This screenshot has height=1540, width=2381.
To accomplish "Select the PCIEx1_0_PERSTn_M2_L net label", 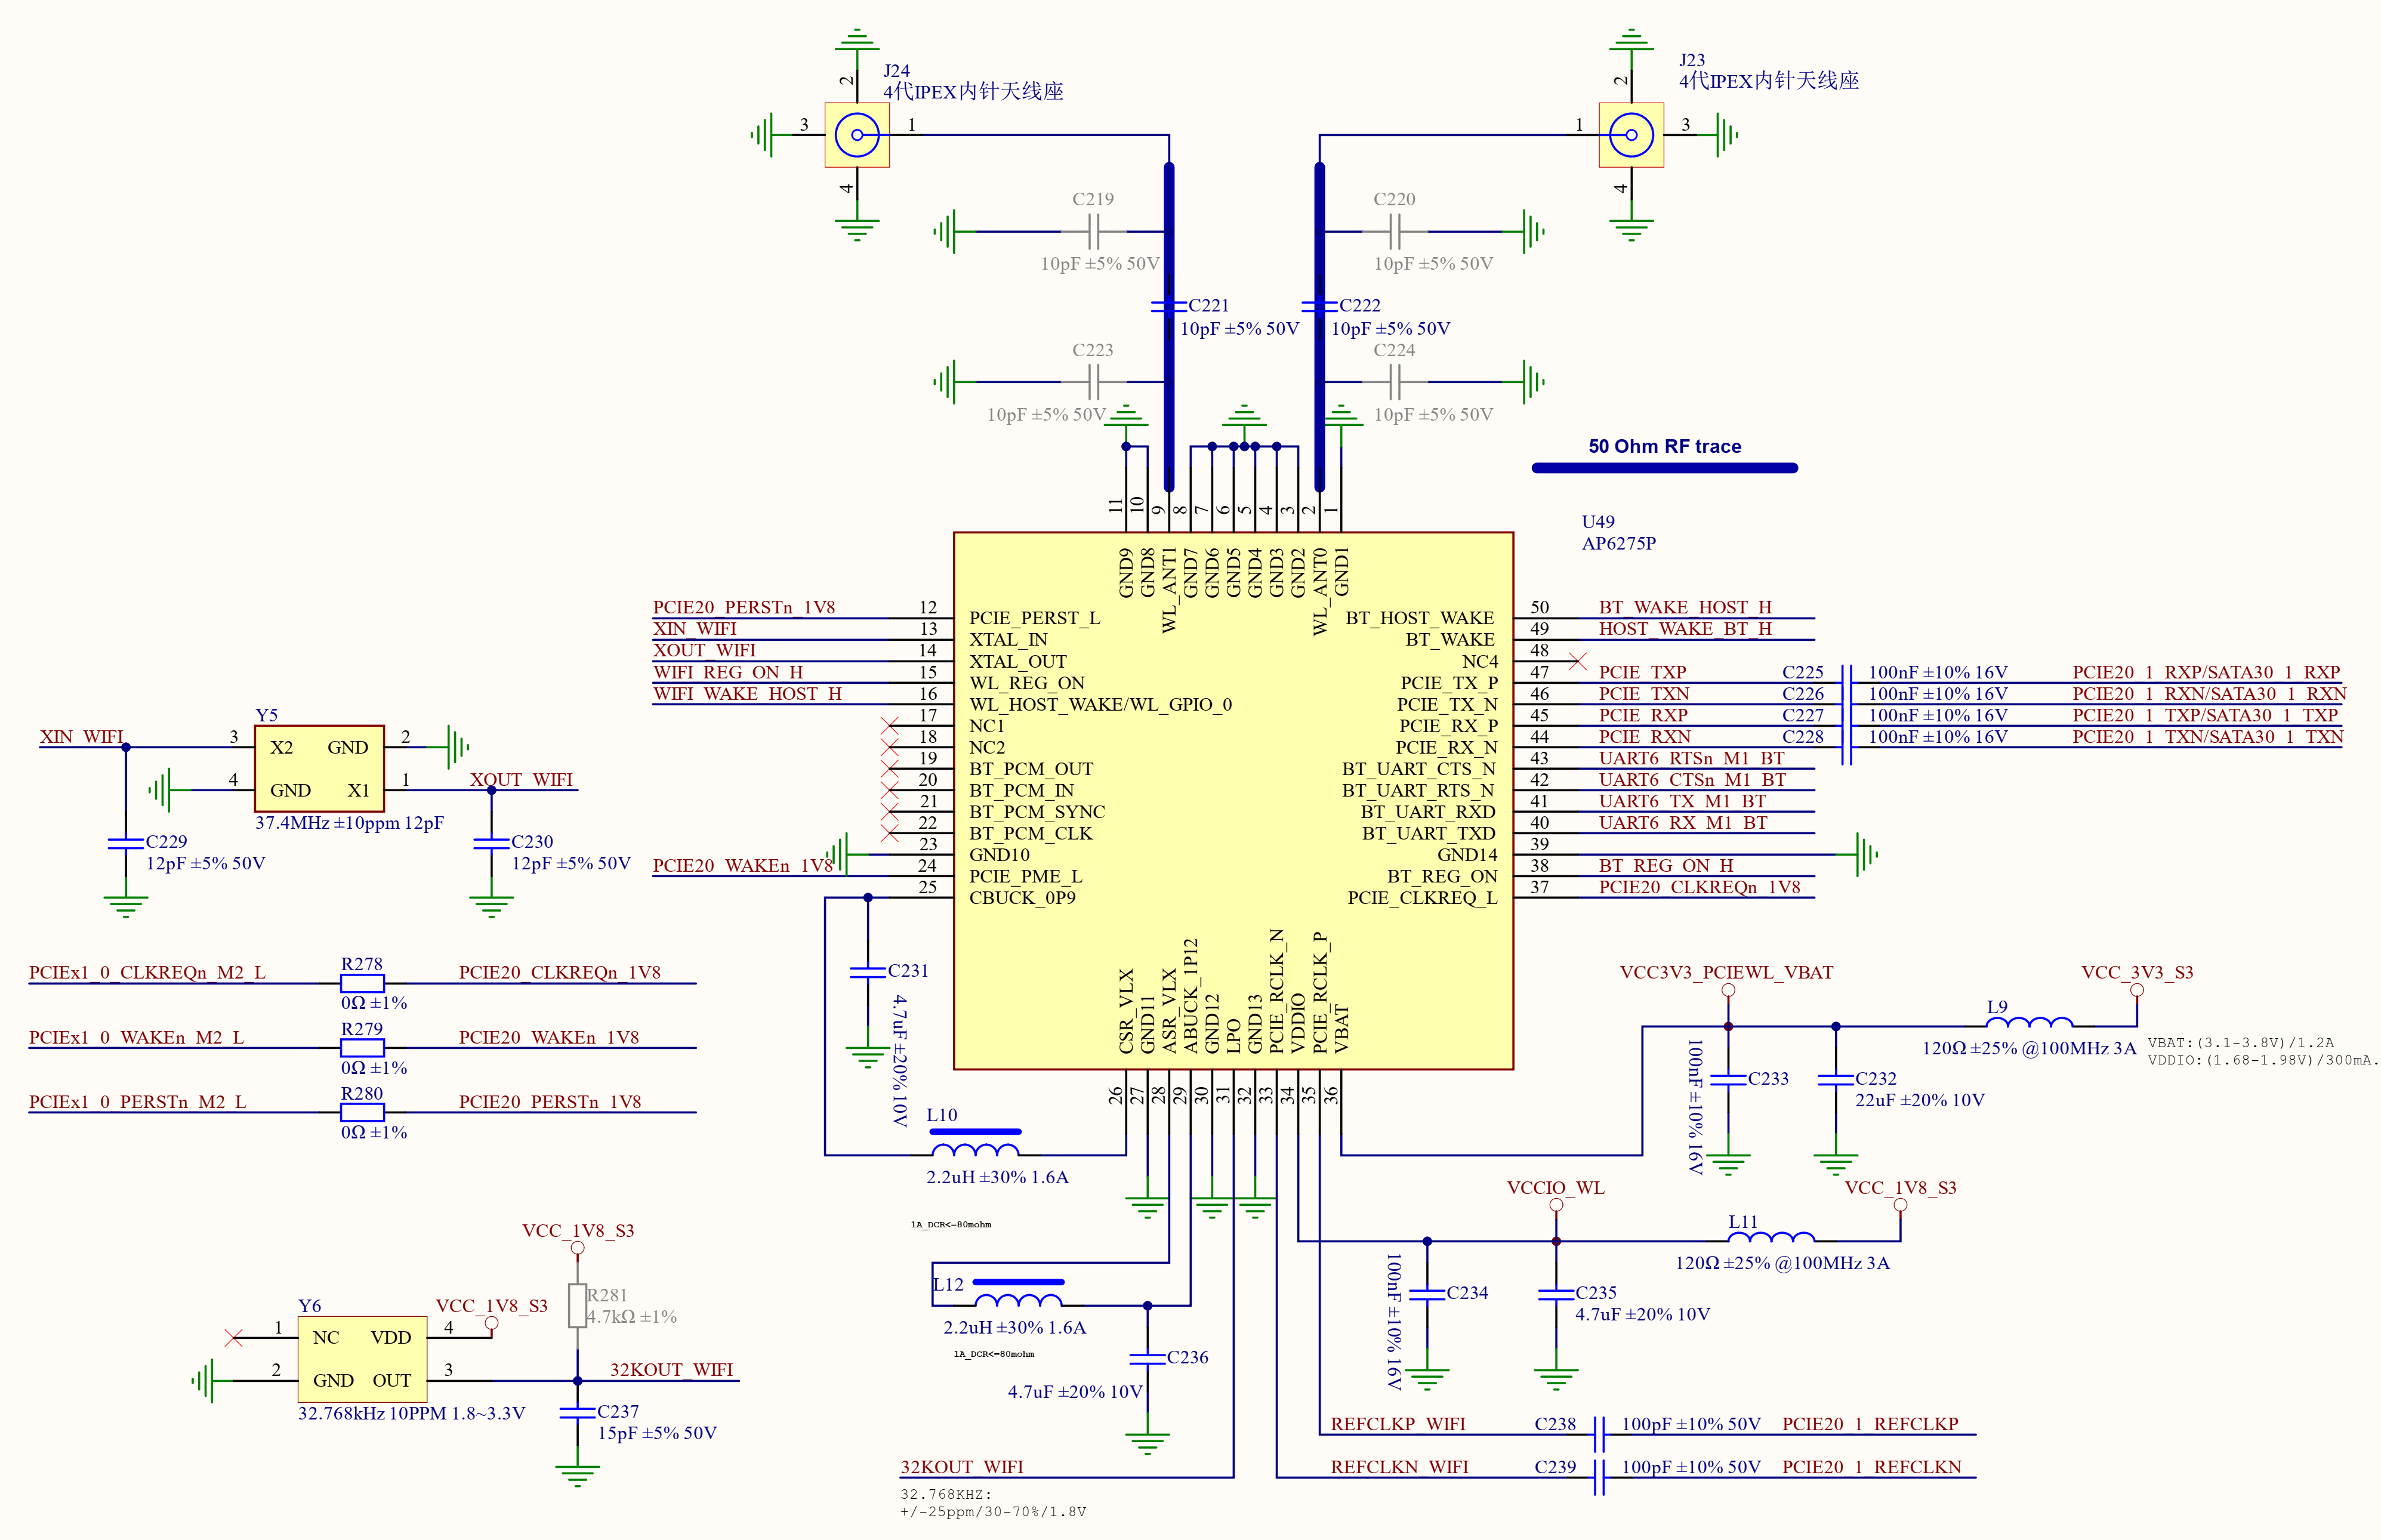I will (137, 1102).
